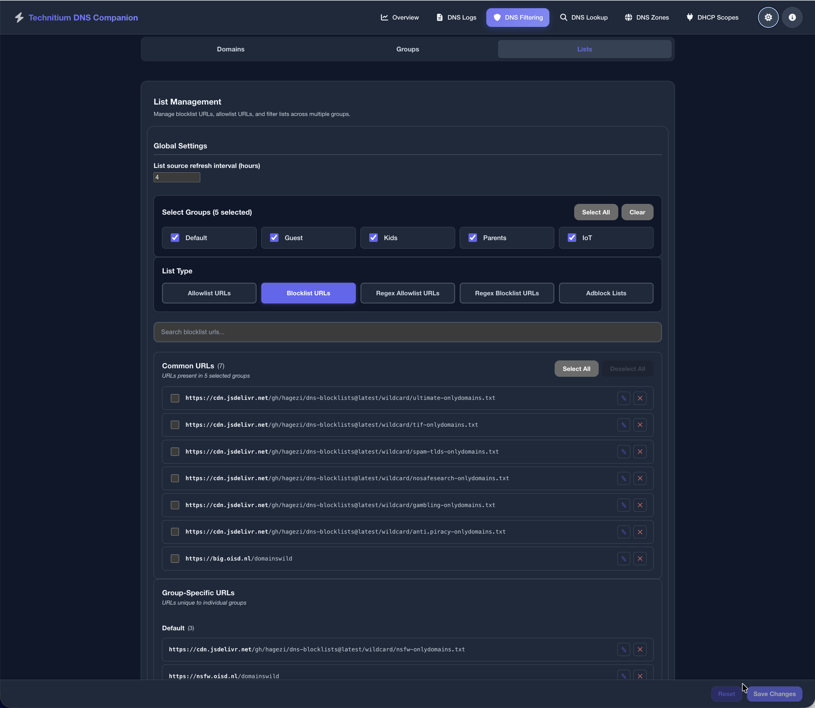Click the DNS Zones globe icon
This screenshot has height=708, width=815.
pyautogui.click(x=629, y=17)
